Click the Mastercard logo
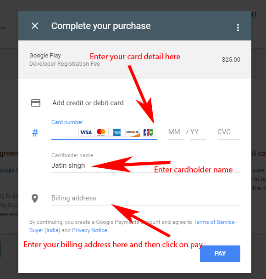266x279 pixels. click(x=101, y=132)
